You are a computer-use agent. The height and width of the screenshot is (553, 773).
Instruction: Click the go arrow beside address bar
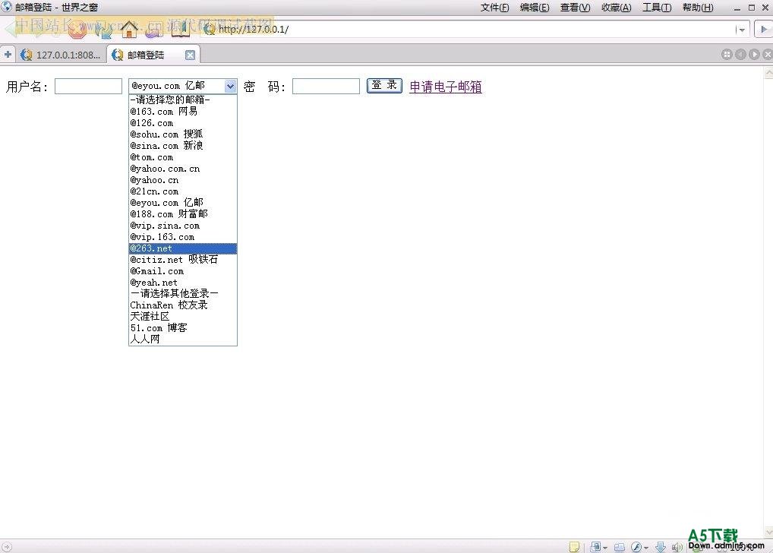[764, 29]
